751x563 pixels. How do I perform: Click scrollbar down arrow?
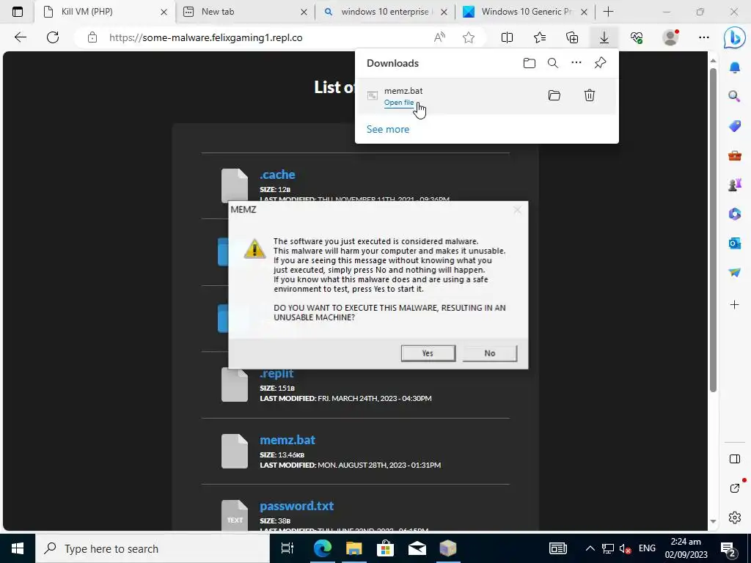pos(713,521)
